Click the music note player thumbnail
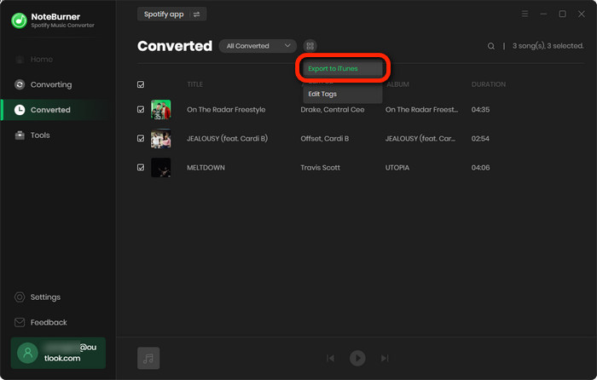 tap(148, 358)
